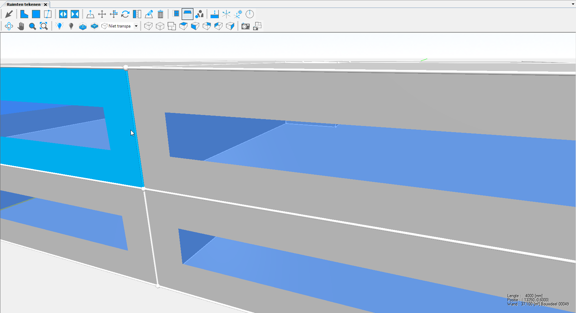Toggle the roof display button

(188, 14)
